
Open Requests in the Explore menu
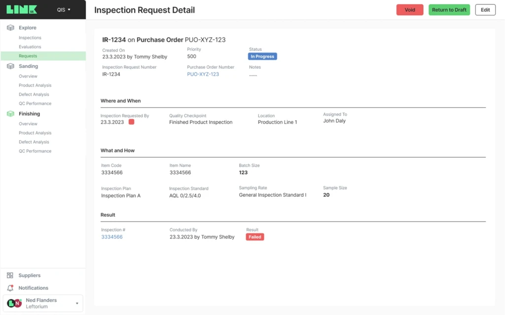(x=28, y=56)
